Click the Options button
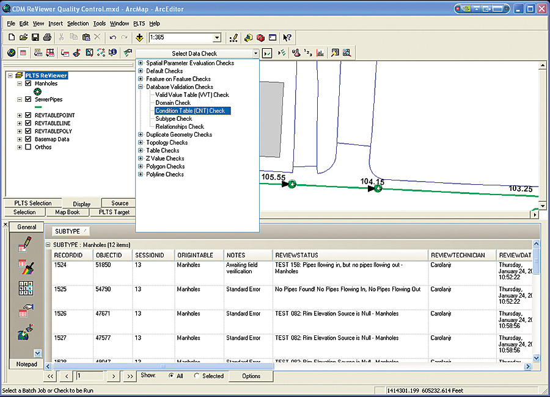This screenshot has width=550, height=397. click(x=251, y=376)
